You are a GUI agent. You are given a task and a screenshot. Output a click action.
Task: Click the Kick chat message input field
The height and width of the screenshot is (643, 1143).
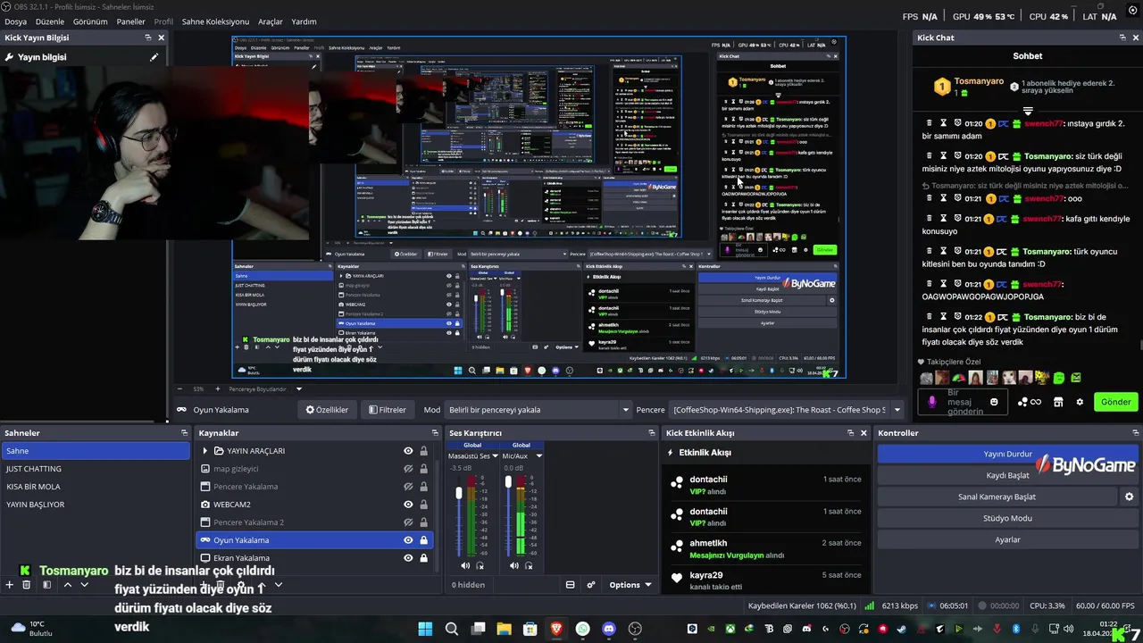pyautogui.click(x=964, y=402)
